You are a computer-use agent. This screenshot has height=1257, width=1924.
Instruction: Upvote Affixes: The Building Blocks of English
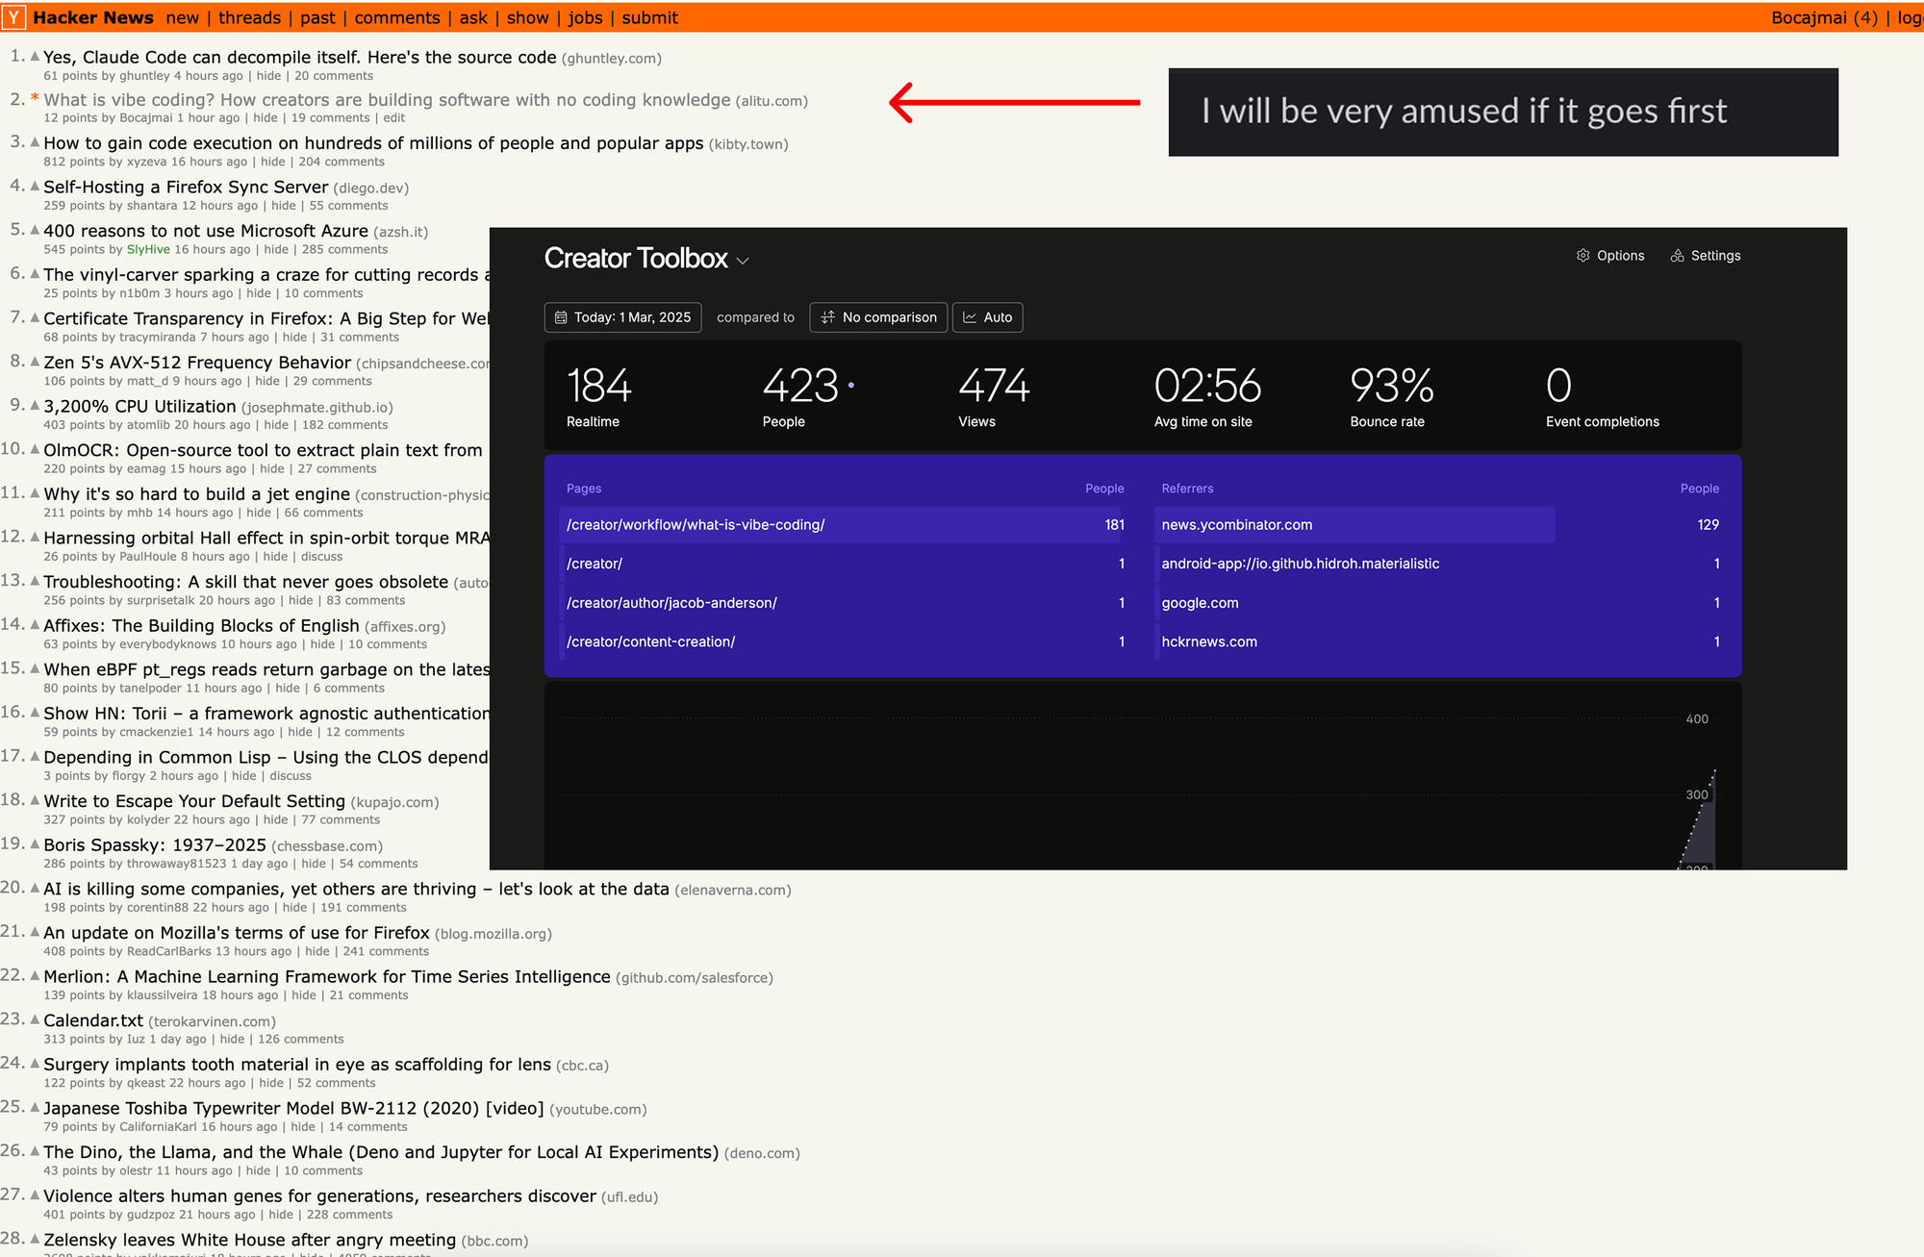pos(35,625)
